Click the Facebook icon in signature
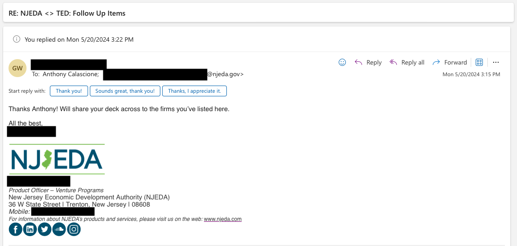Screen dimensions: 517x246 point(15,229)
